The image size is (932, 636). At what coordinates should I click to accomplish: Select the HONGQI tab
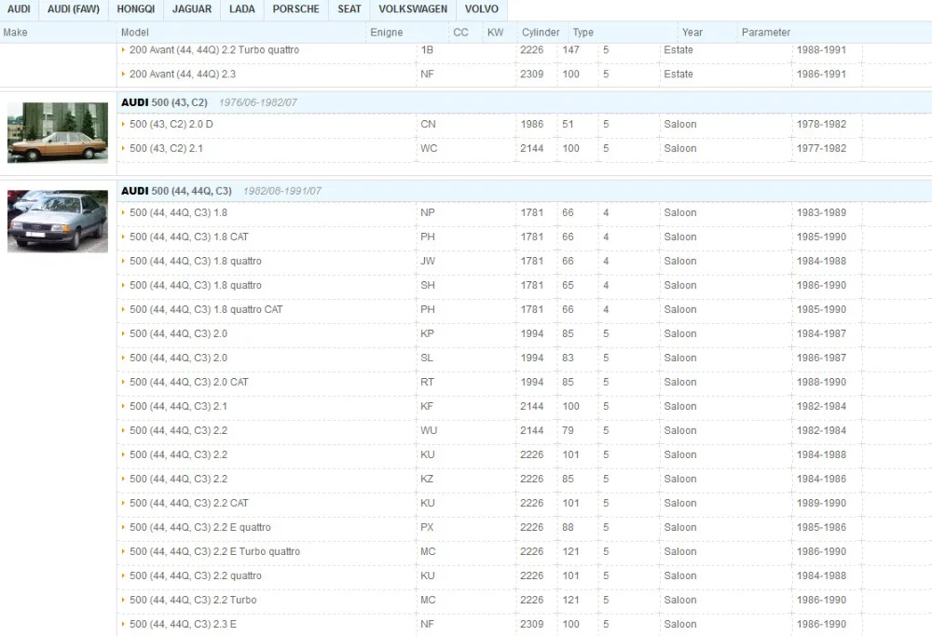(x=135, y=9)
